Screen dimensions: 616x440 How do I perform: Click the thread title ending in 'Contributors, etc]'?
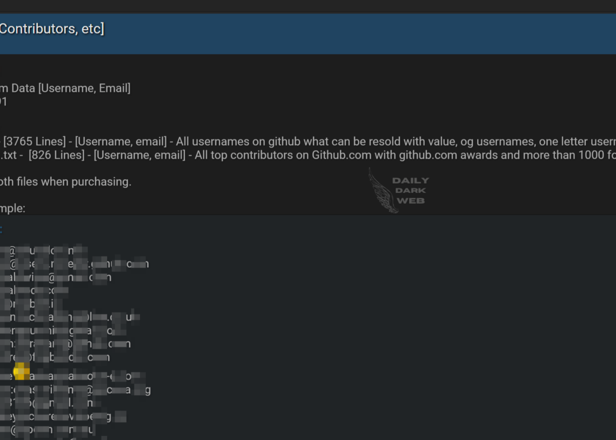click(51, 29)
